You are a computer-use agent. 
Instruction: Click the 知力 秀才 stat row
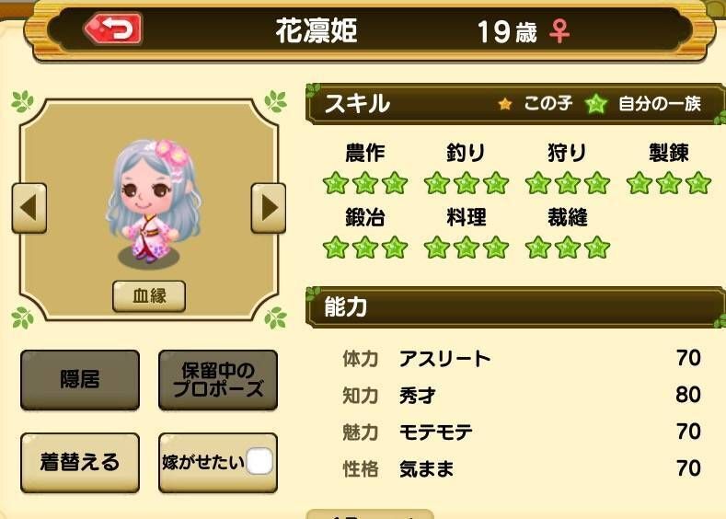(522, 395)
